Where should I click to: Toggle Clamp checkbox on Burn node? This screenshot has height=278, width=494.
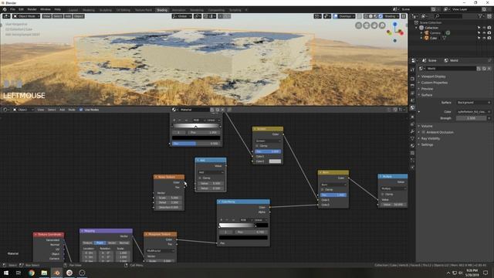[323, 190]
